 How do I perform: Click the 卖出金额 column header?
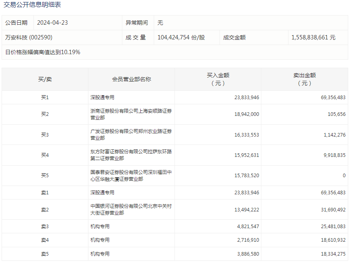pyautogui.click(x=304, y=79)
